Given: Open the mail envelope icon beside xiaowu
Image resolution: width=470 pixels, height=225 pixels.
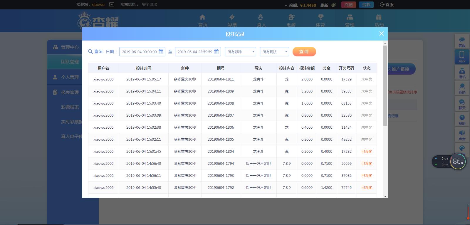Looking at the screenshot, I should [x=112, y=4].
